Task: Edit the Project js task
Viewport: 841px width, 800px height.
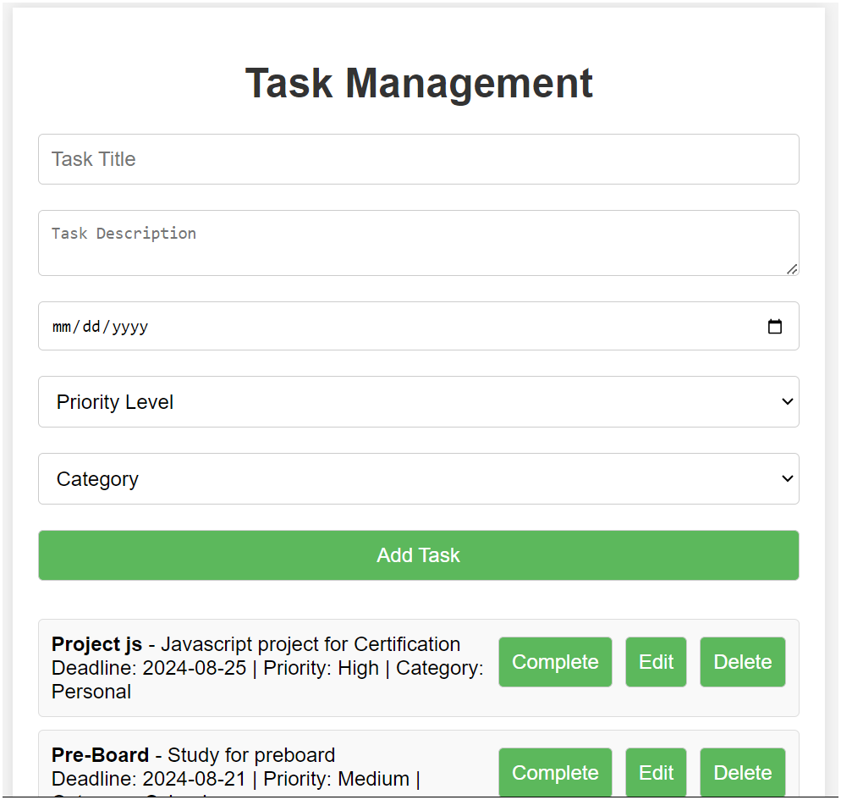Action: coord(656,661)
